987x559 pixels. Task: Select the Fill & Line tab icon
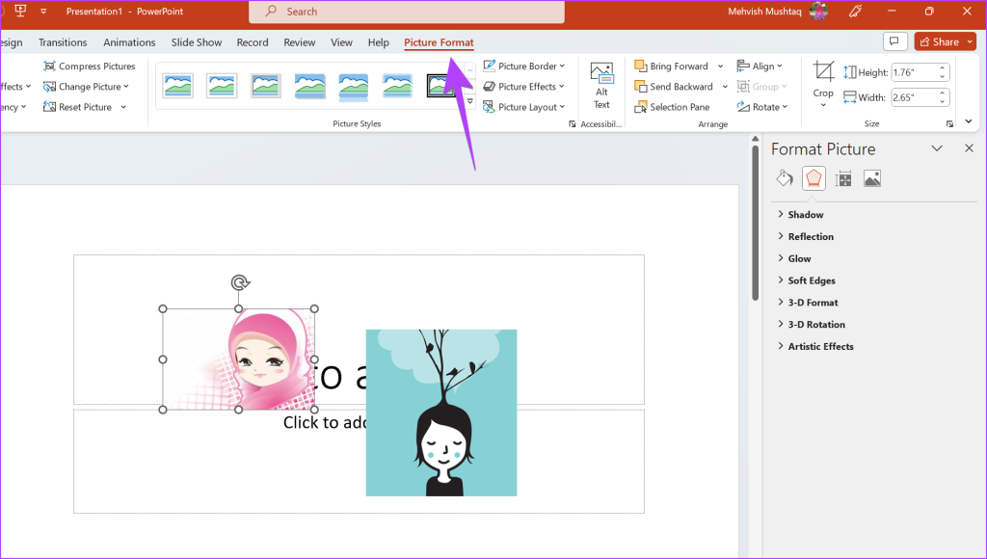coord(785,178)
